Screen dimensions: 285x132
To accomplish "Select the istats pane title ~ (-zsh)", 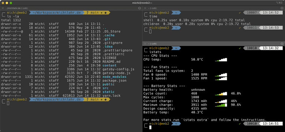I will pyautogui.click(x=152, y=44).
